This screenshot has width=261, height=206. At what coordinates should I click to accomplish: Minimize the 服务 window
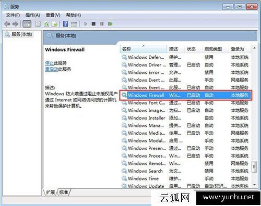coord(228,7)
